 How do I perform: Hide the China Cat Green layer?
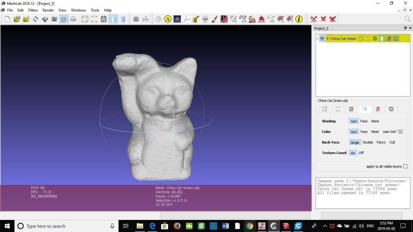[x=322, y=38]
